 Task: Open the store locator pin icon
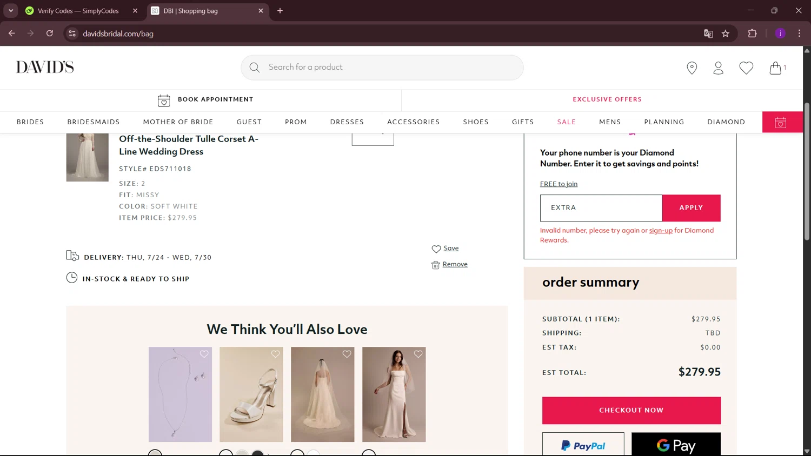coord(692,68)
